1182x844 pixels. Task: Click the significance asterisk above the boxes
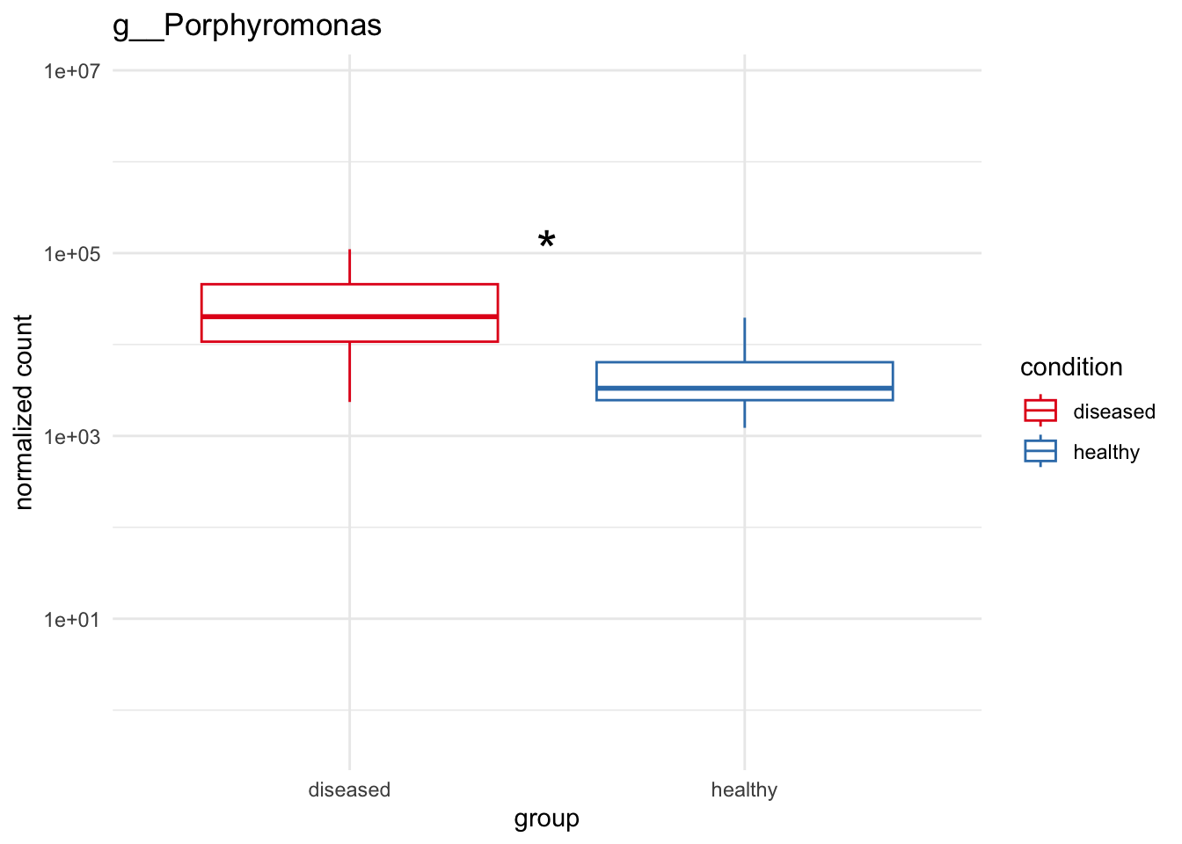(x=546, y=240)
